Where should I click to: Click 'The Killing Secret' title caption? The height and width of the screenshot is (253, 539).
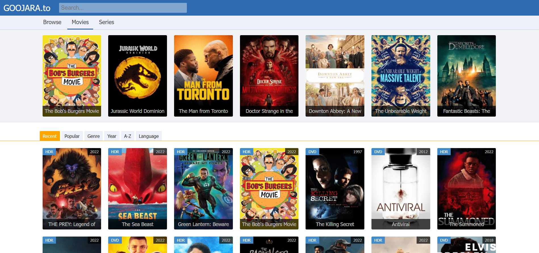(x=335, y=224)
